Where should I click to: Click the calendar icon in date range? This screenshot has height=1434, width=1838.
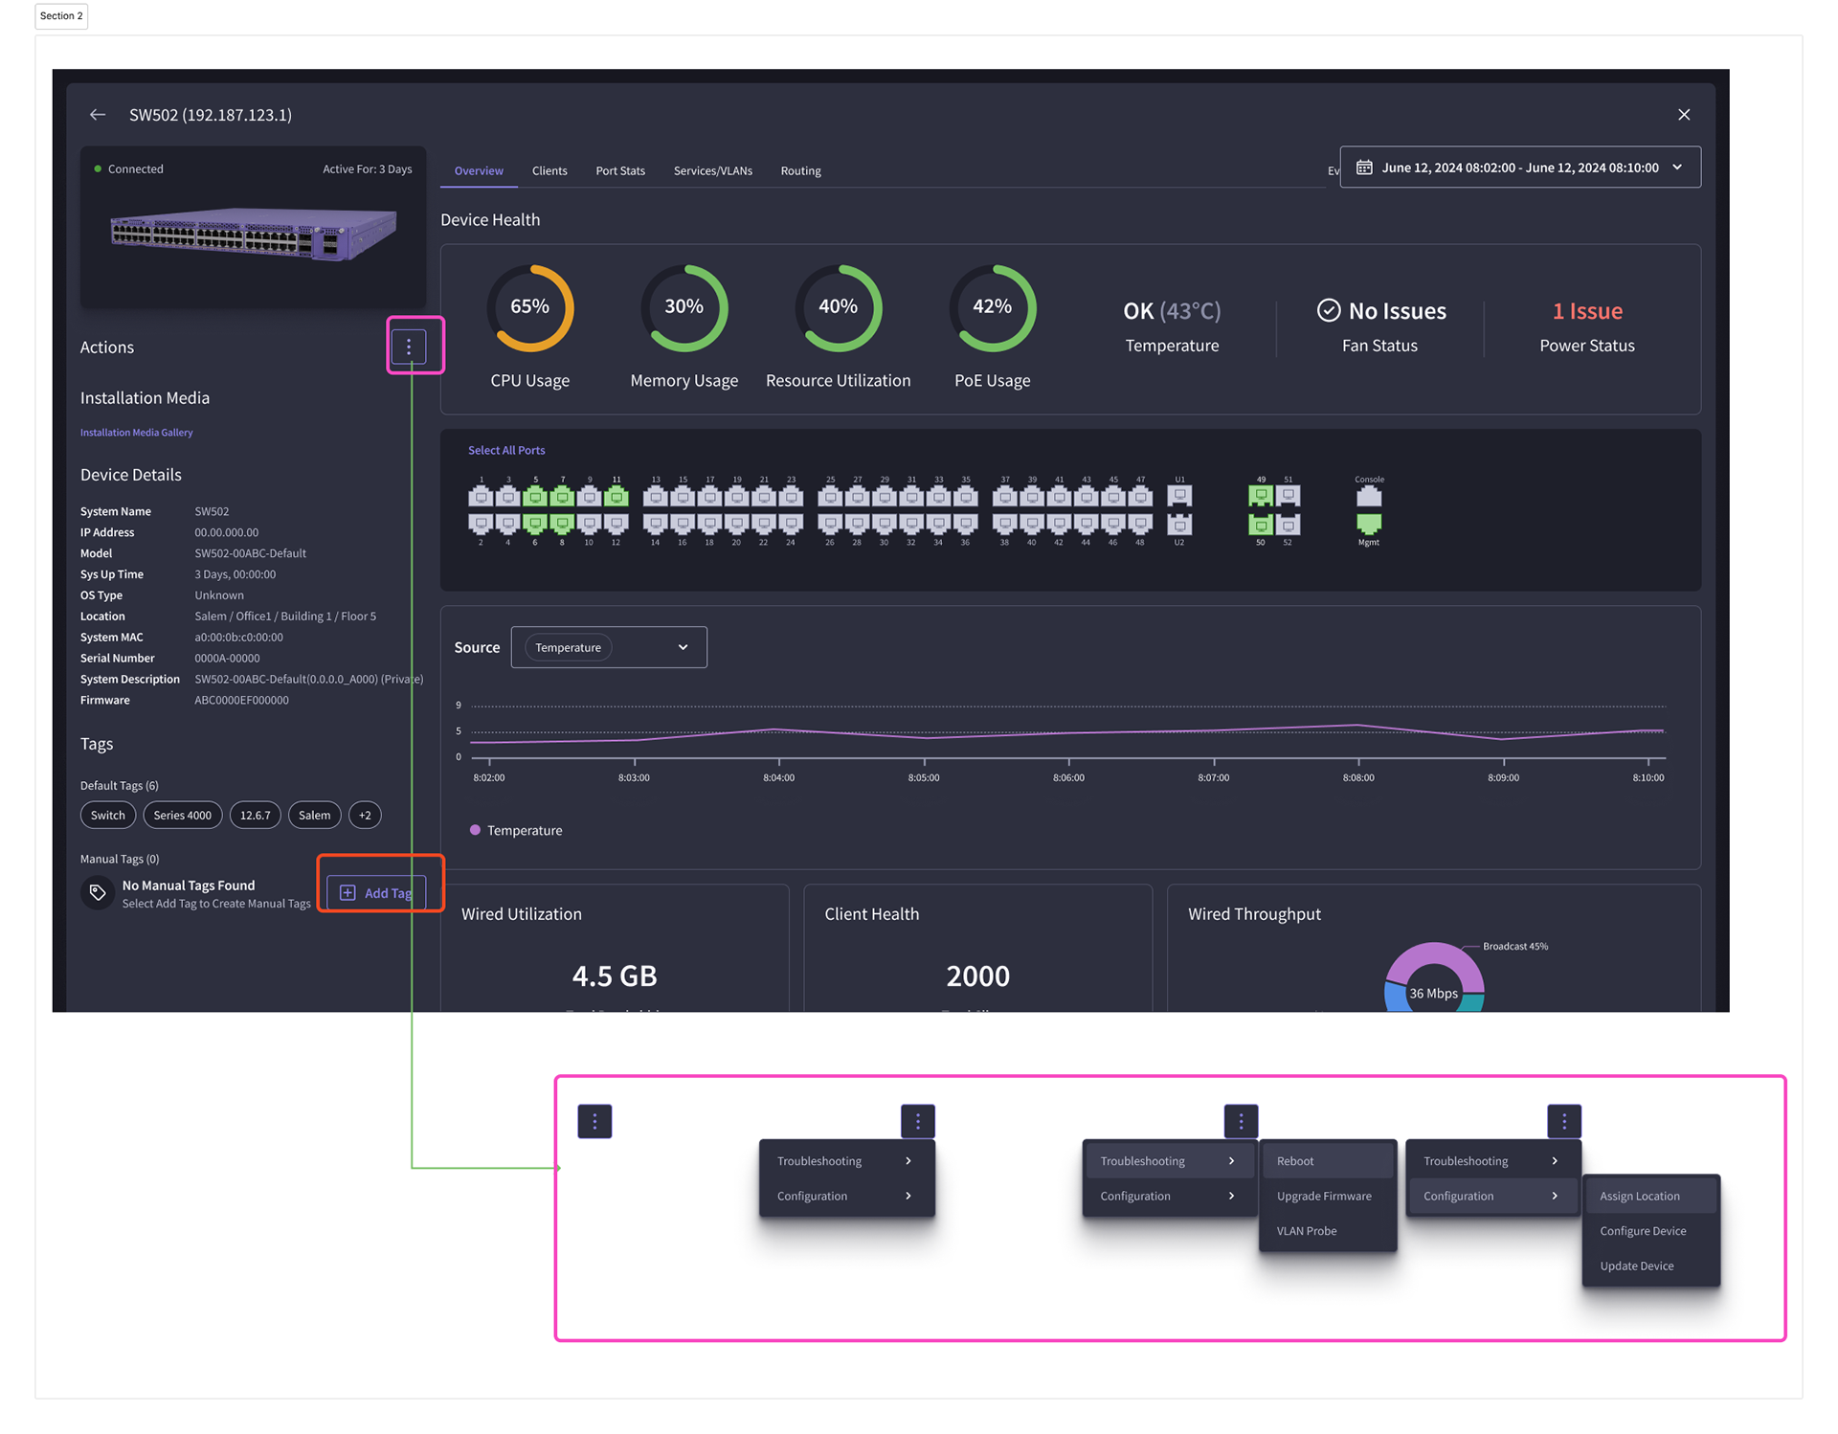[1364, 168]
